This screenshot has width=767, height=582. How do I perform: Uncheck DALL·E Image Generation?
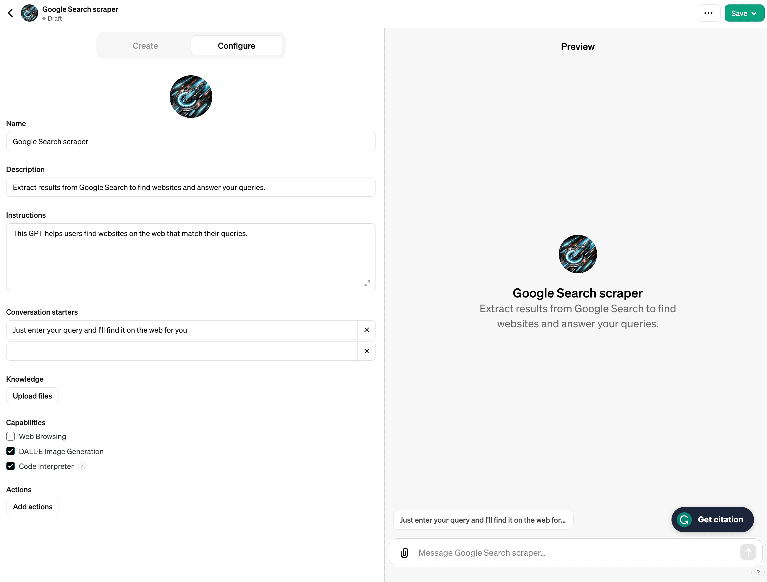(10, 451)
